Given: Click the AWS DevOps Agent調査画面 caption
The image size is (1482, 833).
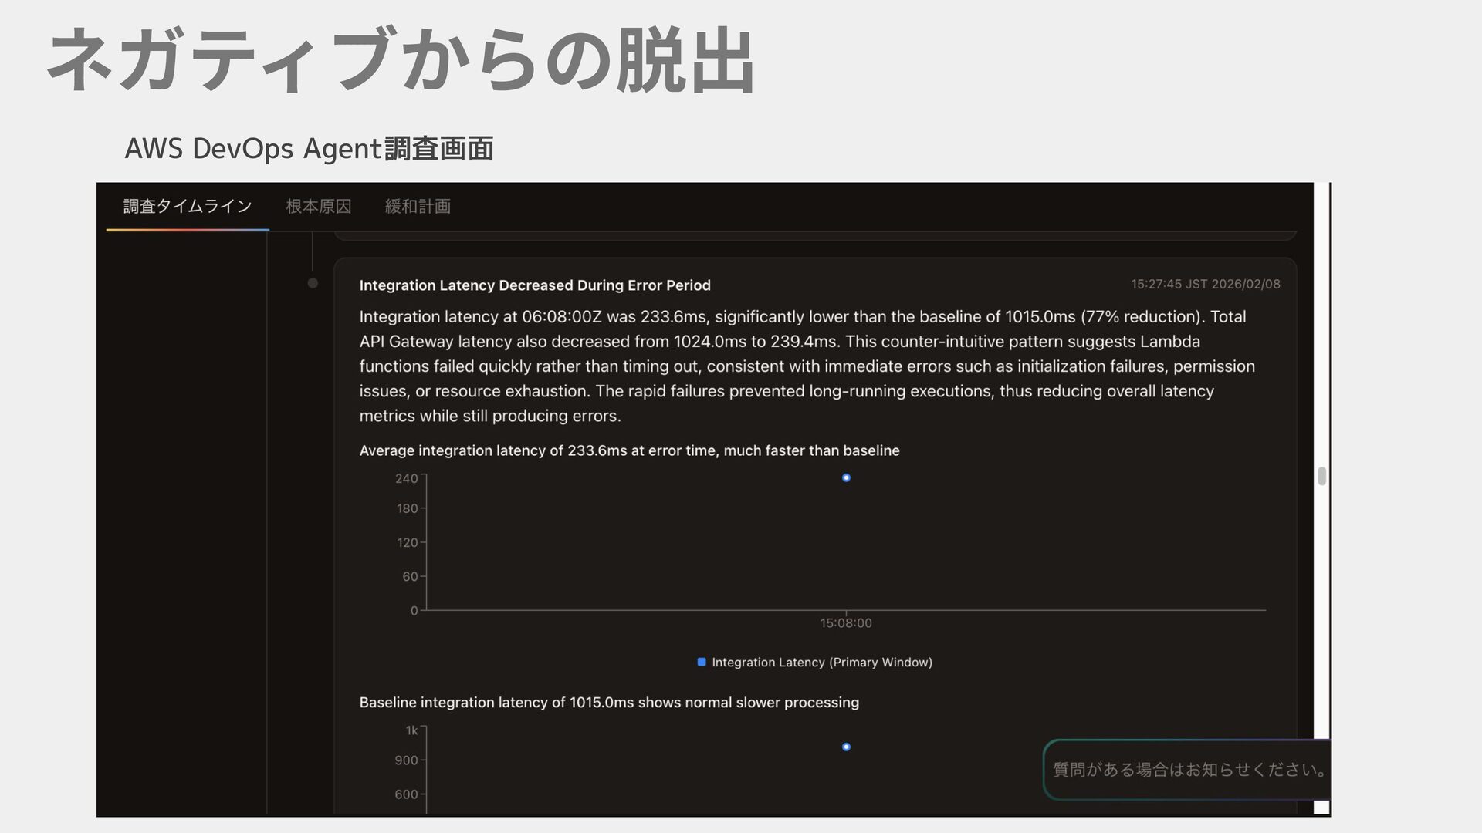Looking at the screenshot, I should (309, 148).
